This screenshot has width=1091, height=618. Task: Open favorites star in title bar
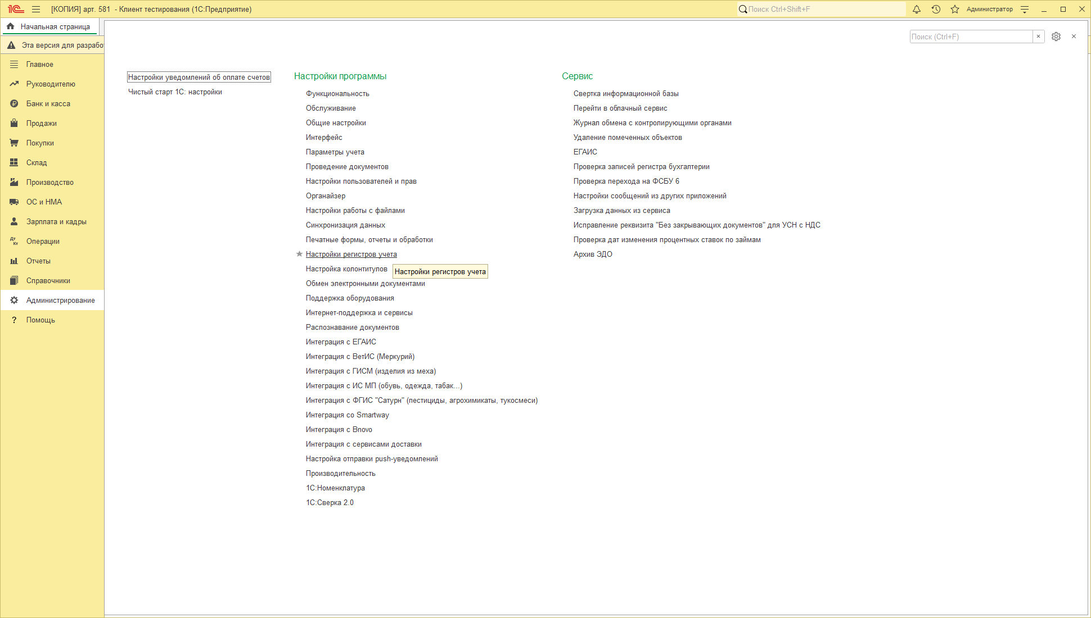coord(955,9)
